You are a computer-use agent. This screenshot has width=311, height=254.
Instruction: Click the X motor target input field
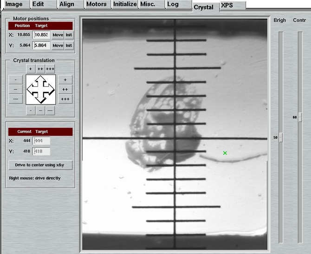(x=41, y=35)
